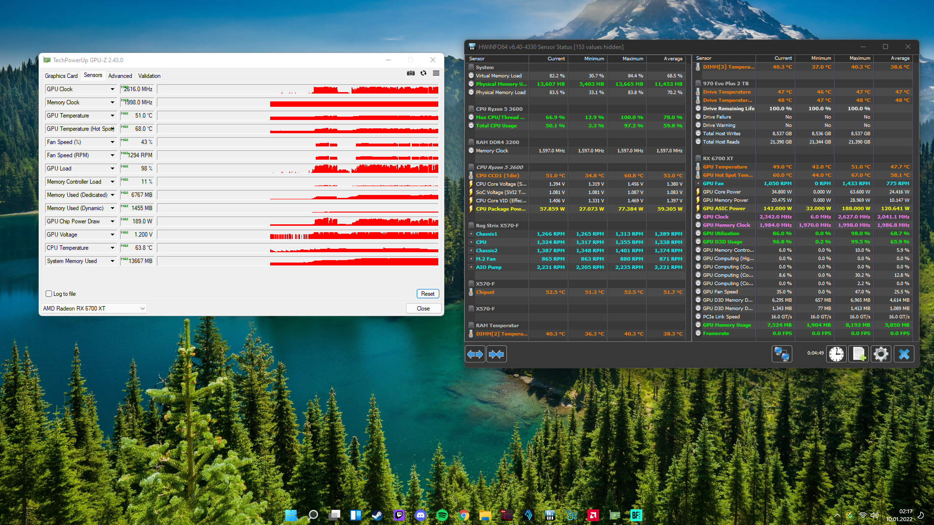
Task: Select the GPU ASIC Power row in HWiNFO
Action: 803,208
